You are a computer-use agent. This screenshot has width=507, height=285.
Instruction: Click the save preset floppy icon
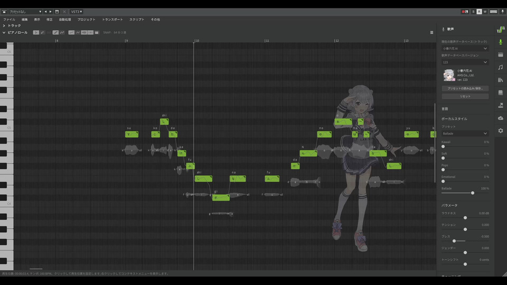[x=57, y=12]
